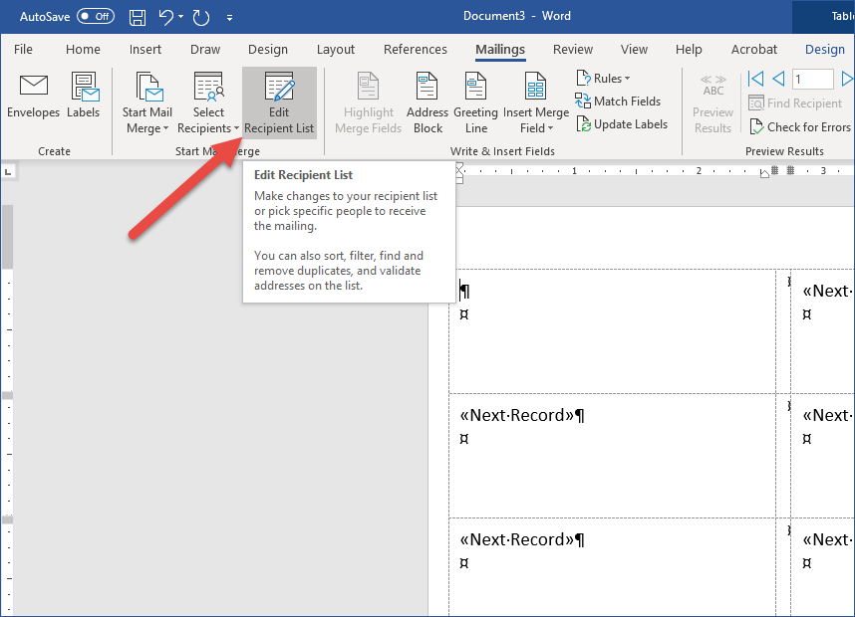Click «Next Record» in third row label

click(517, 539)
